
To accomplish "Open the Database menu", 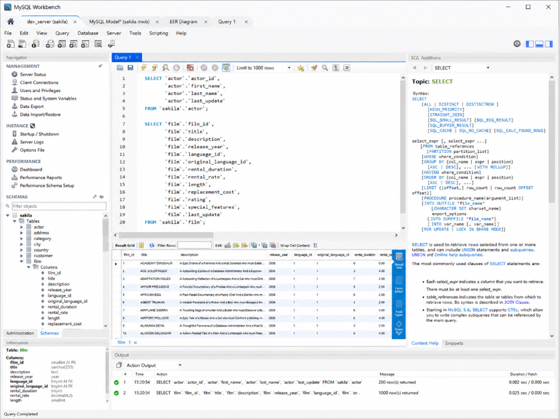I will tap(88, 33).
